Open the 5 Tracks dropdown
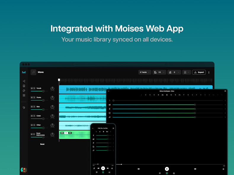The width and height of the screenshot is (234, 175). [x=145, y=72]
